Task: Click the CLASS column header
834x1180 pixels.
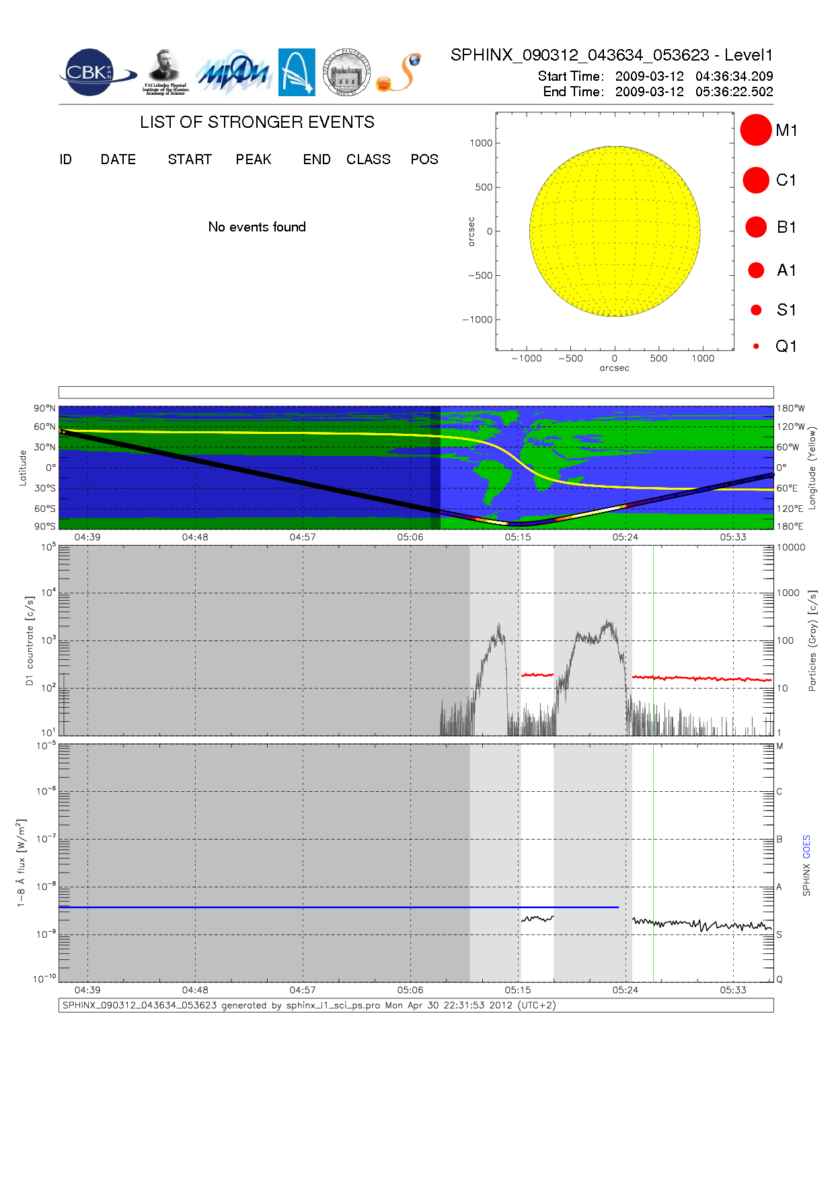Action: (368, 159)
